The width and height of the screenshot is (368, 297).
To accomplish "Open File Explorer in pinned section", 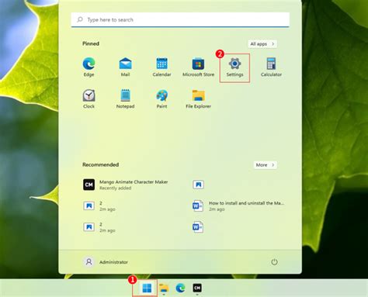I will tap(198, 98).
